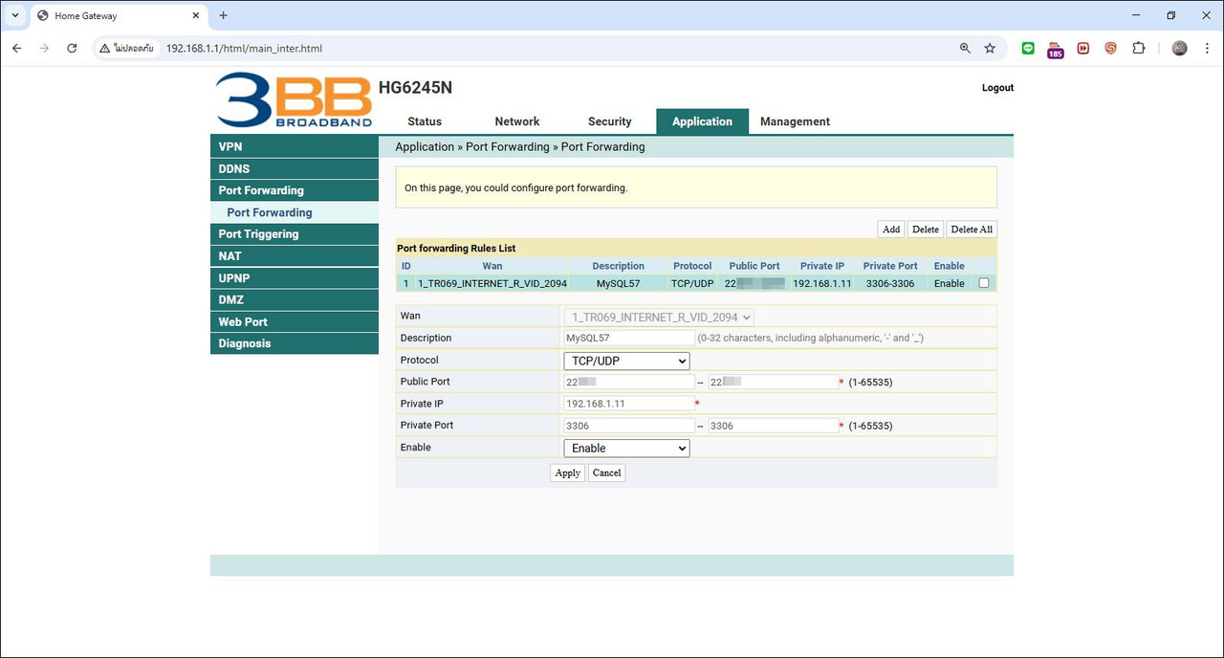Click the 3306-3306 private port cell
The image size is (1224, 658).
(890, 283)
